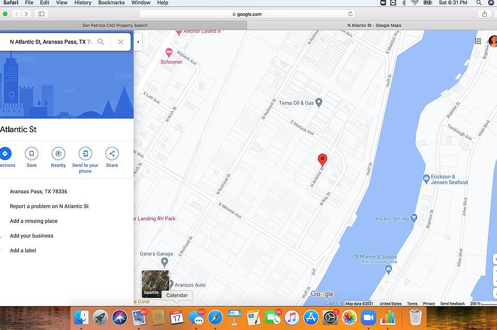Click the Aransas Pass, TX 78336 address row
The height and width of the screenshot is (330, 497).
pyautogui.click(x=38, y=192)
